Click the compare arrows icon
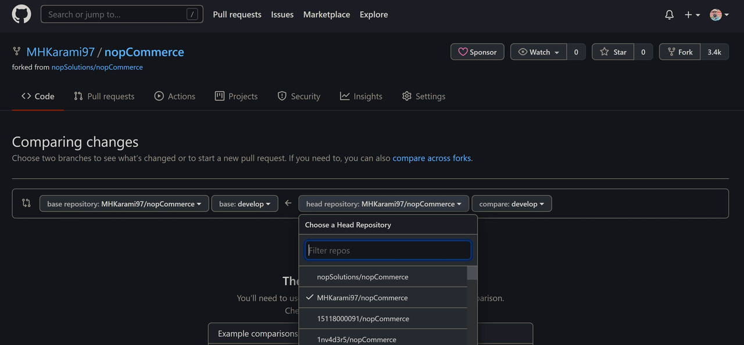The image size is (744, 345). (26, 203)
